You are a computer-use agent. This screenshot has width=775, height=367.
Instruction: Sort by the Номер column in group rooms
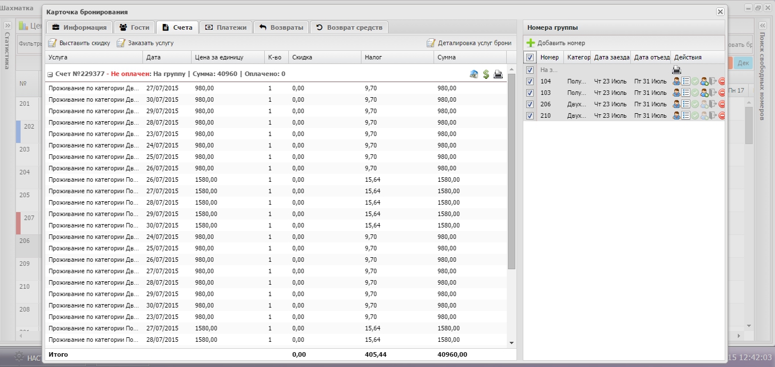tap(550, 57)
